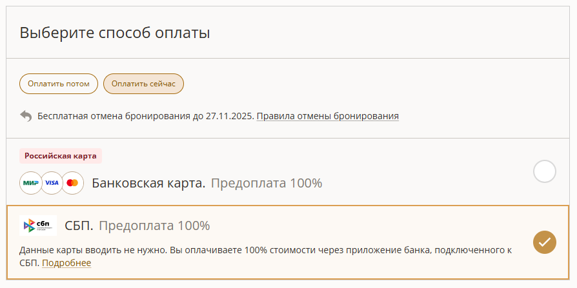577x288 pixels.
Task: Click the СБП. payment label
Action: click(x=79, y=226)
